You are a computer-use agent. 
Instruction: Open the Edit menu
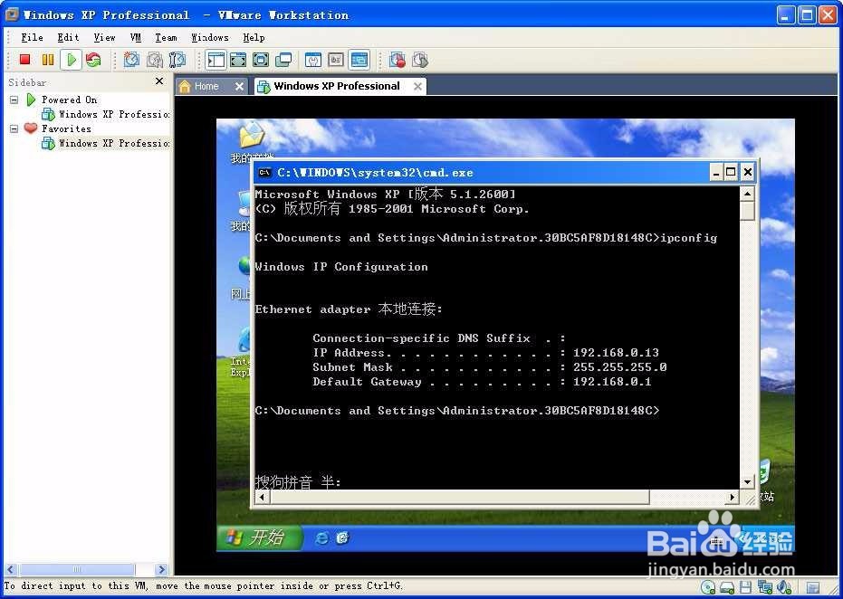[x=68, y=37]
